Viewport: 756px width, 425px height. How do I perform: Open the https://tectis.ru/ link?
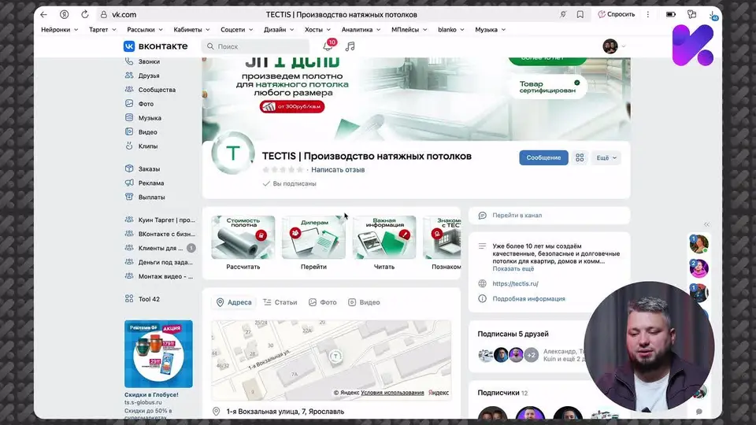(515, 284)
